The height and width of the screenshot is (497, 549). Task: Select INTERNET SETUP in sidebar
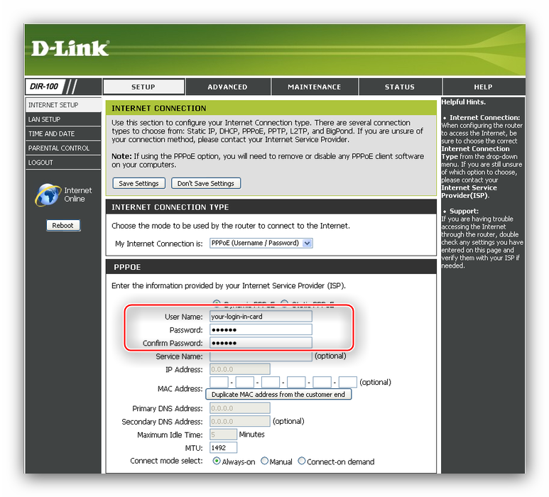click(x=63, y=105)
